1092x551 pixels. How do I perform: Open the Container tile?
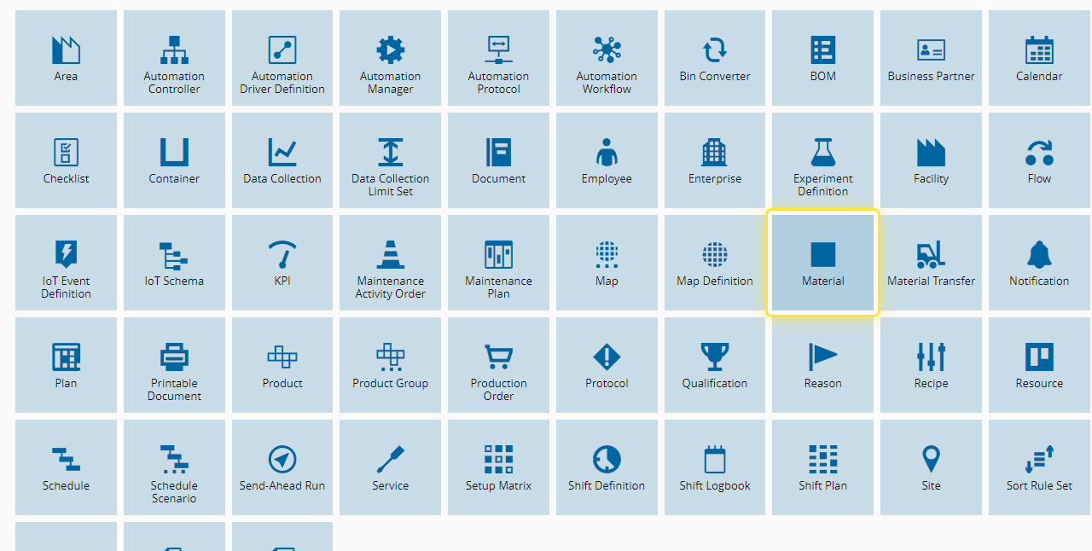coord(174,160)
